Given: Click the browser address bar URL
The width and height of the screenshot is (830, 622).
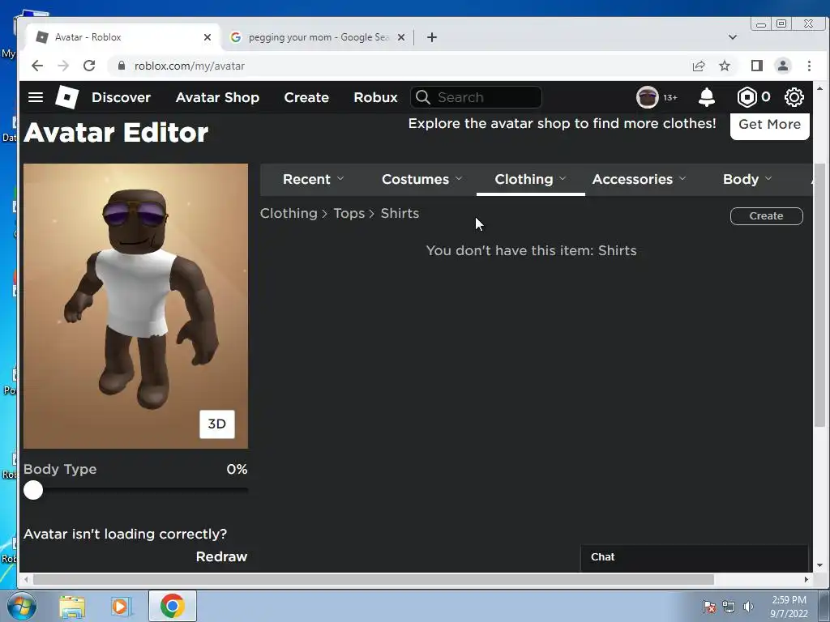Looking at the screenshot, I should pyautogui.click(x=190, y=66).
